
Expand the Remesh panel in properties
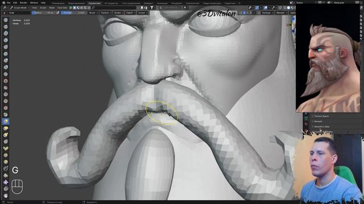pyautogui.click(x=318, y=121)
